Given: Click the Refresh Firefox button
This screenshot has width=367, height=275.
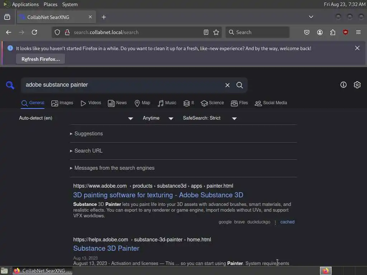Looking at the screenshot, I should pyautogui.click(x=40, y=59).
